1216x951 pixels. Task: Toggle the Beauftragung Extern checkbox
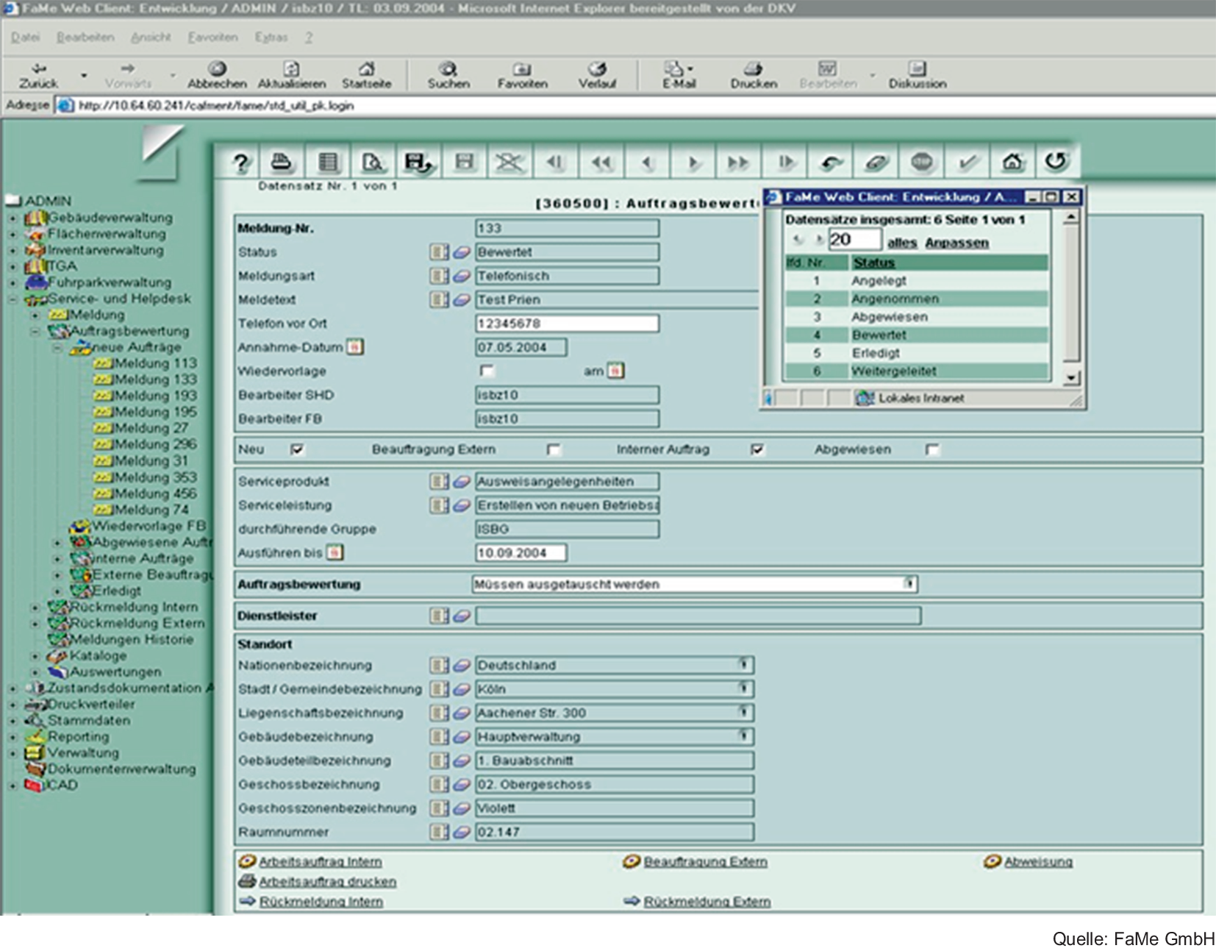click(554, 449)
